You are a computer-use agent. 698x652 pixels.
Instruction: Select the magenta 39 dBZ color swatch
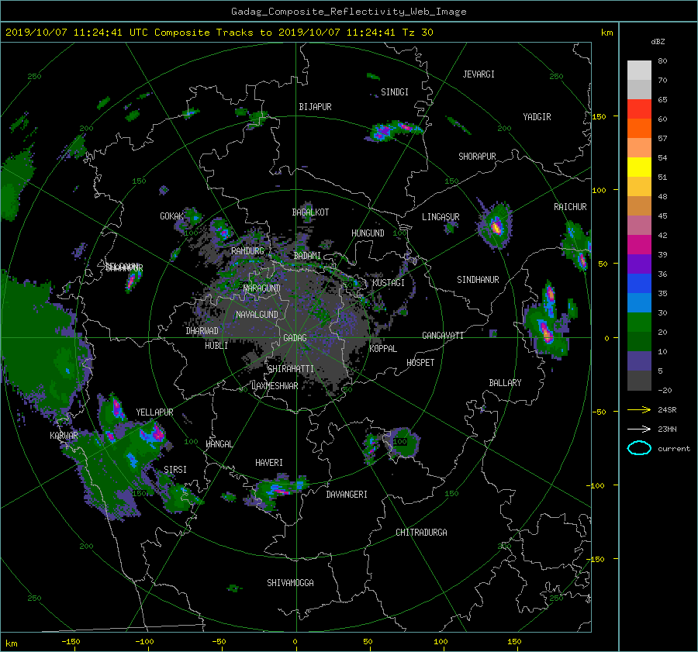click(x=639, y=245)
